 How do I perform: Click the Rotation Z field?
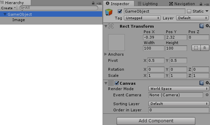(201, 69)
